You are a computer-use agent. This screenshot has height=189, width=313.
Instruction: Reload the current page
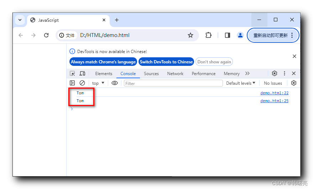point(46,35)
